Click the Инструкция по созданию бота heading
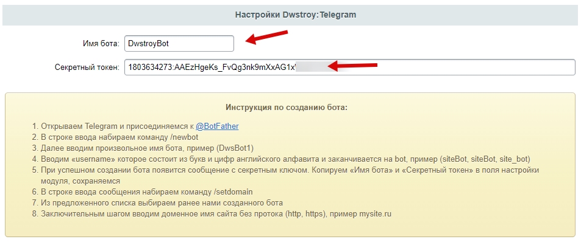This screenshot has height=242, width=581. [287, 108]
